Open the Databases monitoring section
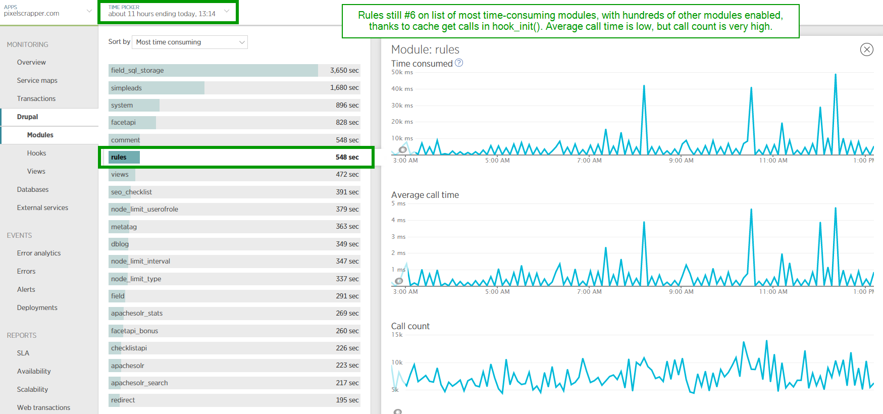 [x=33, y=189]
